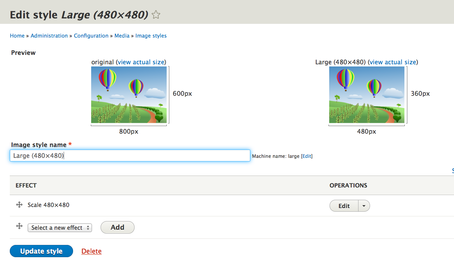
Task: Go to Home breadcrumb
Action: (17, 36)
